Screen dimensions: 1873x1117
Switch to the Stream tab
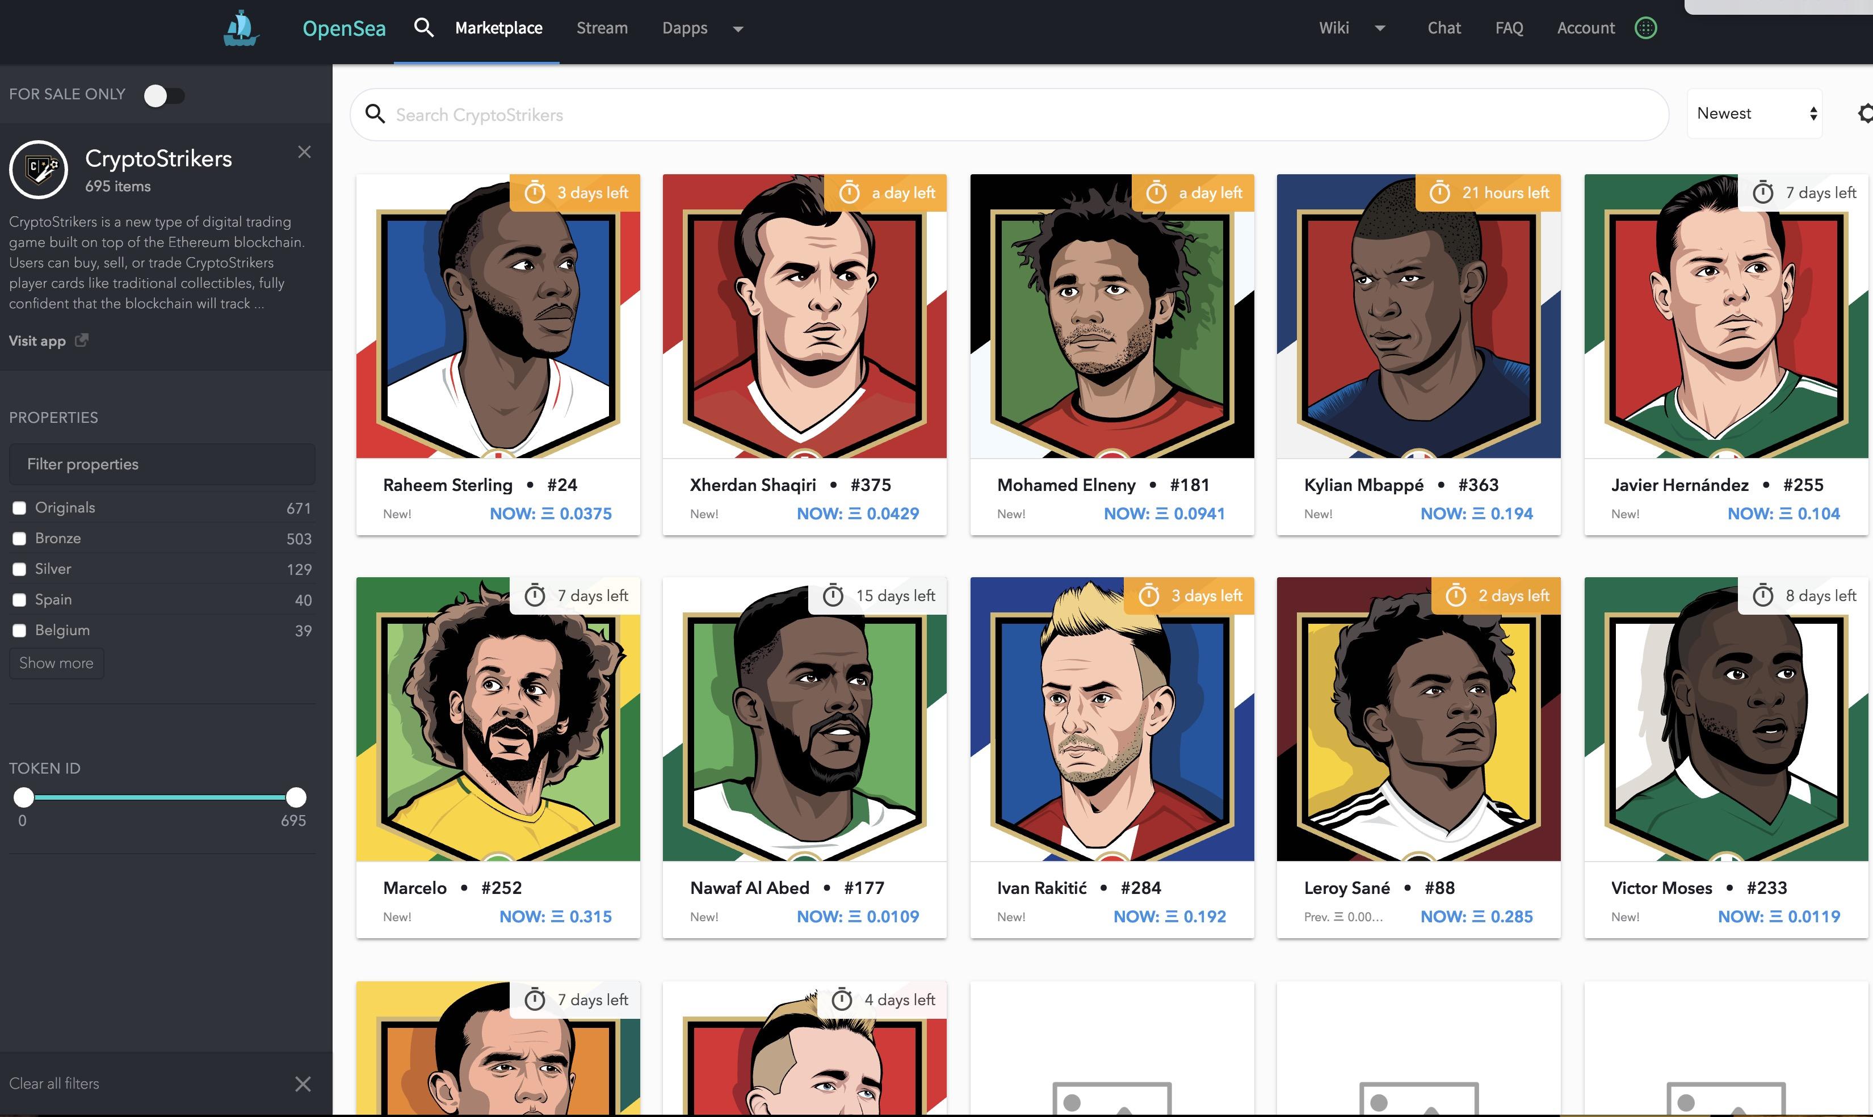click(601, 28)
